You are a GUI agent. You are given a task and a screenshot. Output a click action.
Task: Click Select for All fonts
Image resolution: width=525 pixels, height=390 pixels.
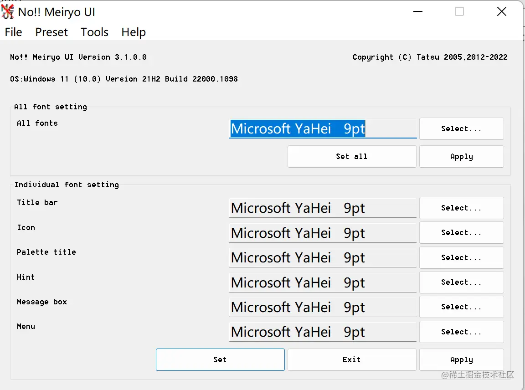[461, 129]
